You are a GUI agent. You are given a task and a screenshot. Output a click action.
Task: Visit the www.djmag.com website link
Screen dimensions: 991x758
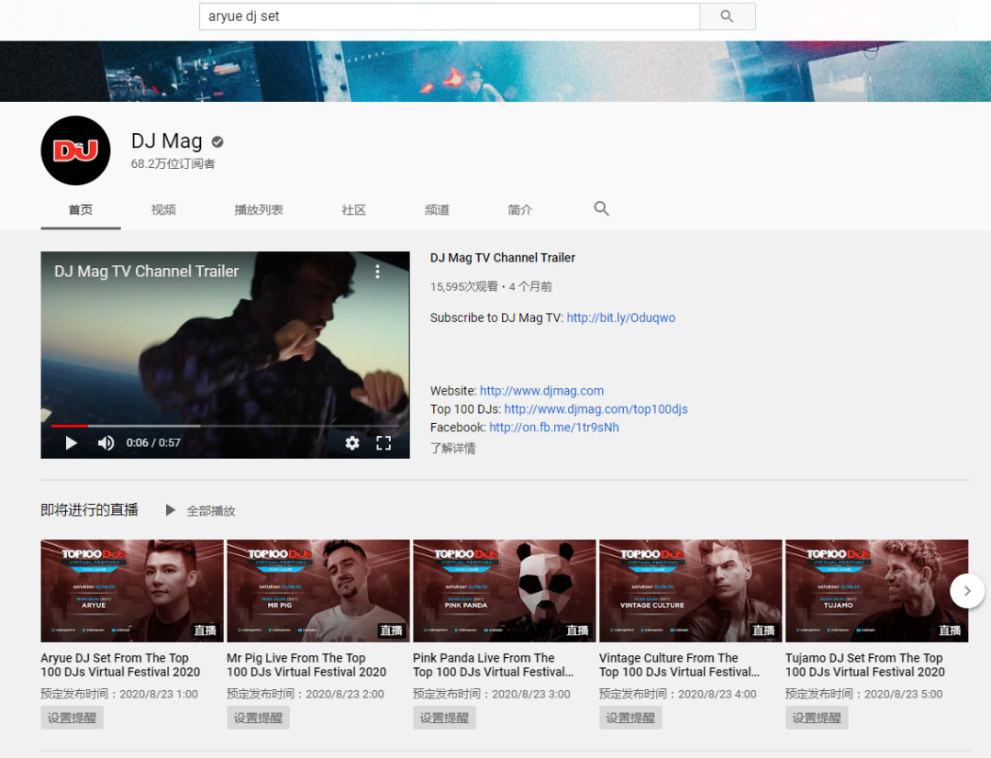point(541,391)
